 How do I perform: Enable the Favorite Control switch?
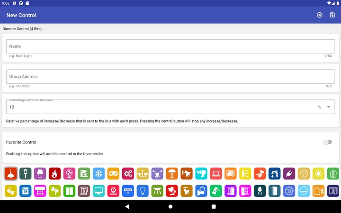(x=328, y=142)
